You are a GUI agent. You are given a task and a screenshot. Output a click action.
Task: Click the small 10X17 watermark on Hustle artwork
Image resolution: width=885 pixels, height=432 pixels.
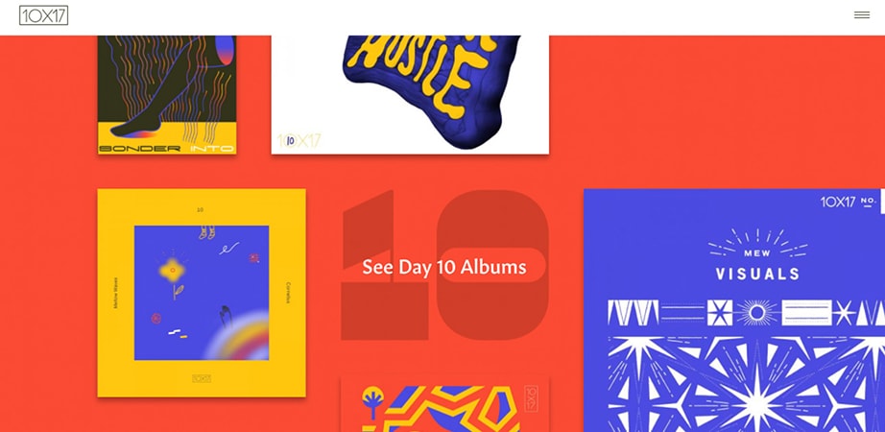pos(299,140)
